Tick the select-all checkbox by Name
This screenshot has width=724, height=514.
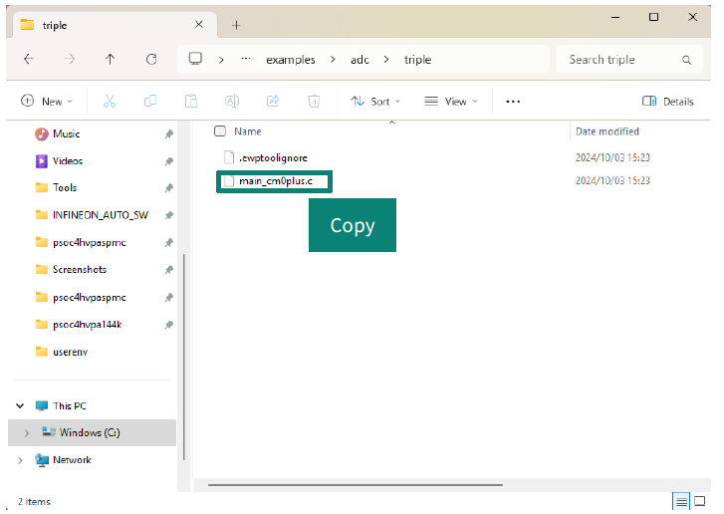pos(220,131)
